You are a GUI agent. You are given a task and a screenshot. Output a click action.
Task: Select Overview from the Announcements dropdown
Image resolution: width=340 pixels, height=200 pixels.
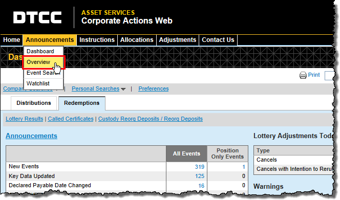point(44,62)
